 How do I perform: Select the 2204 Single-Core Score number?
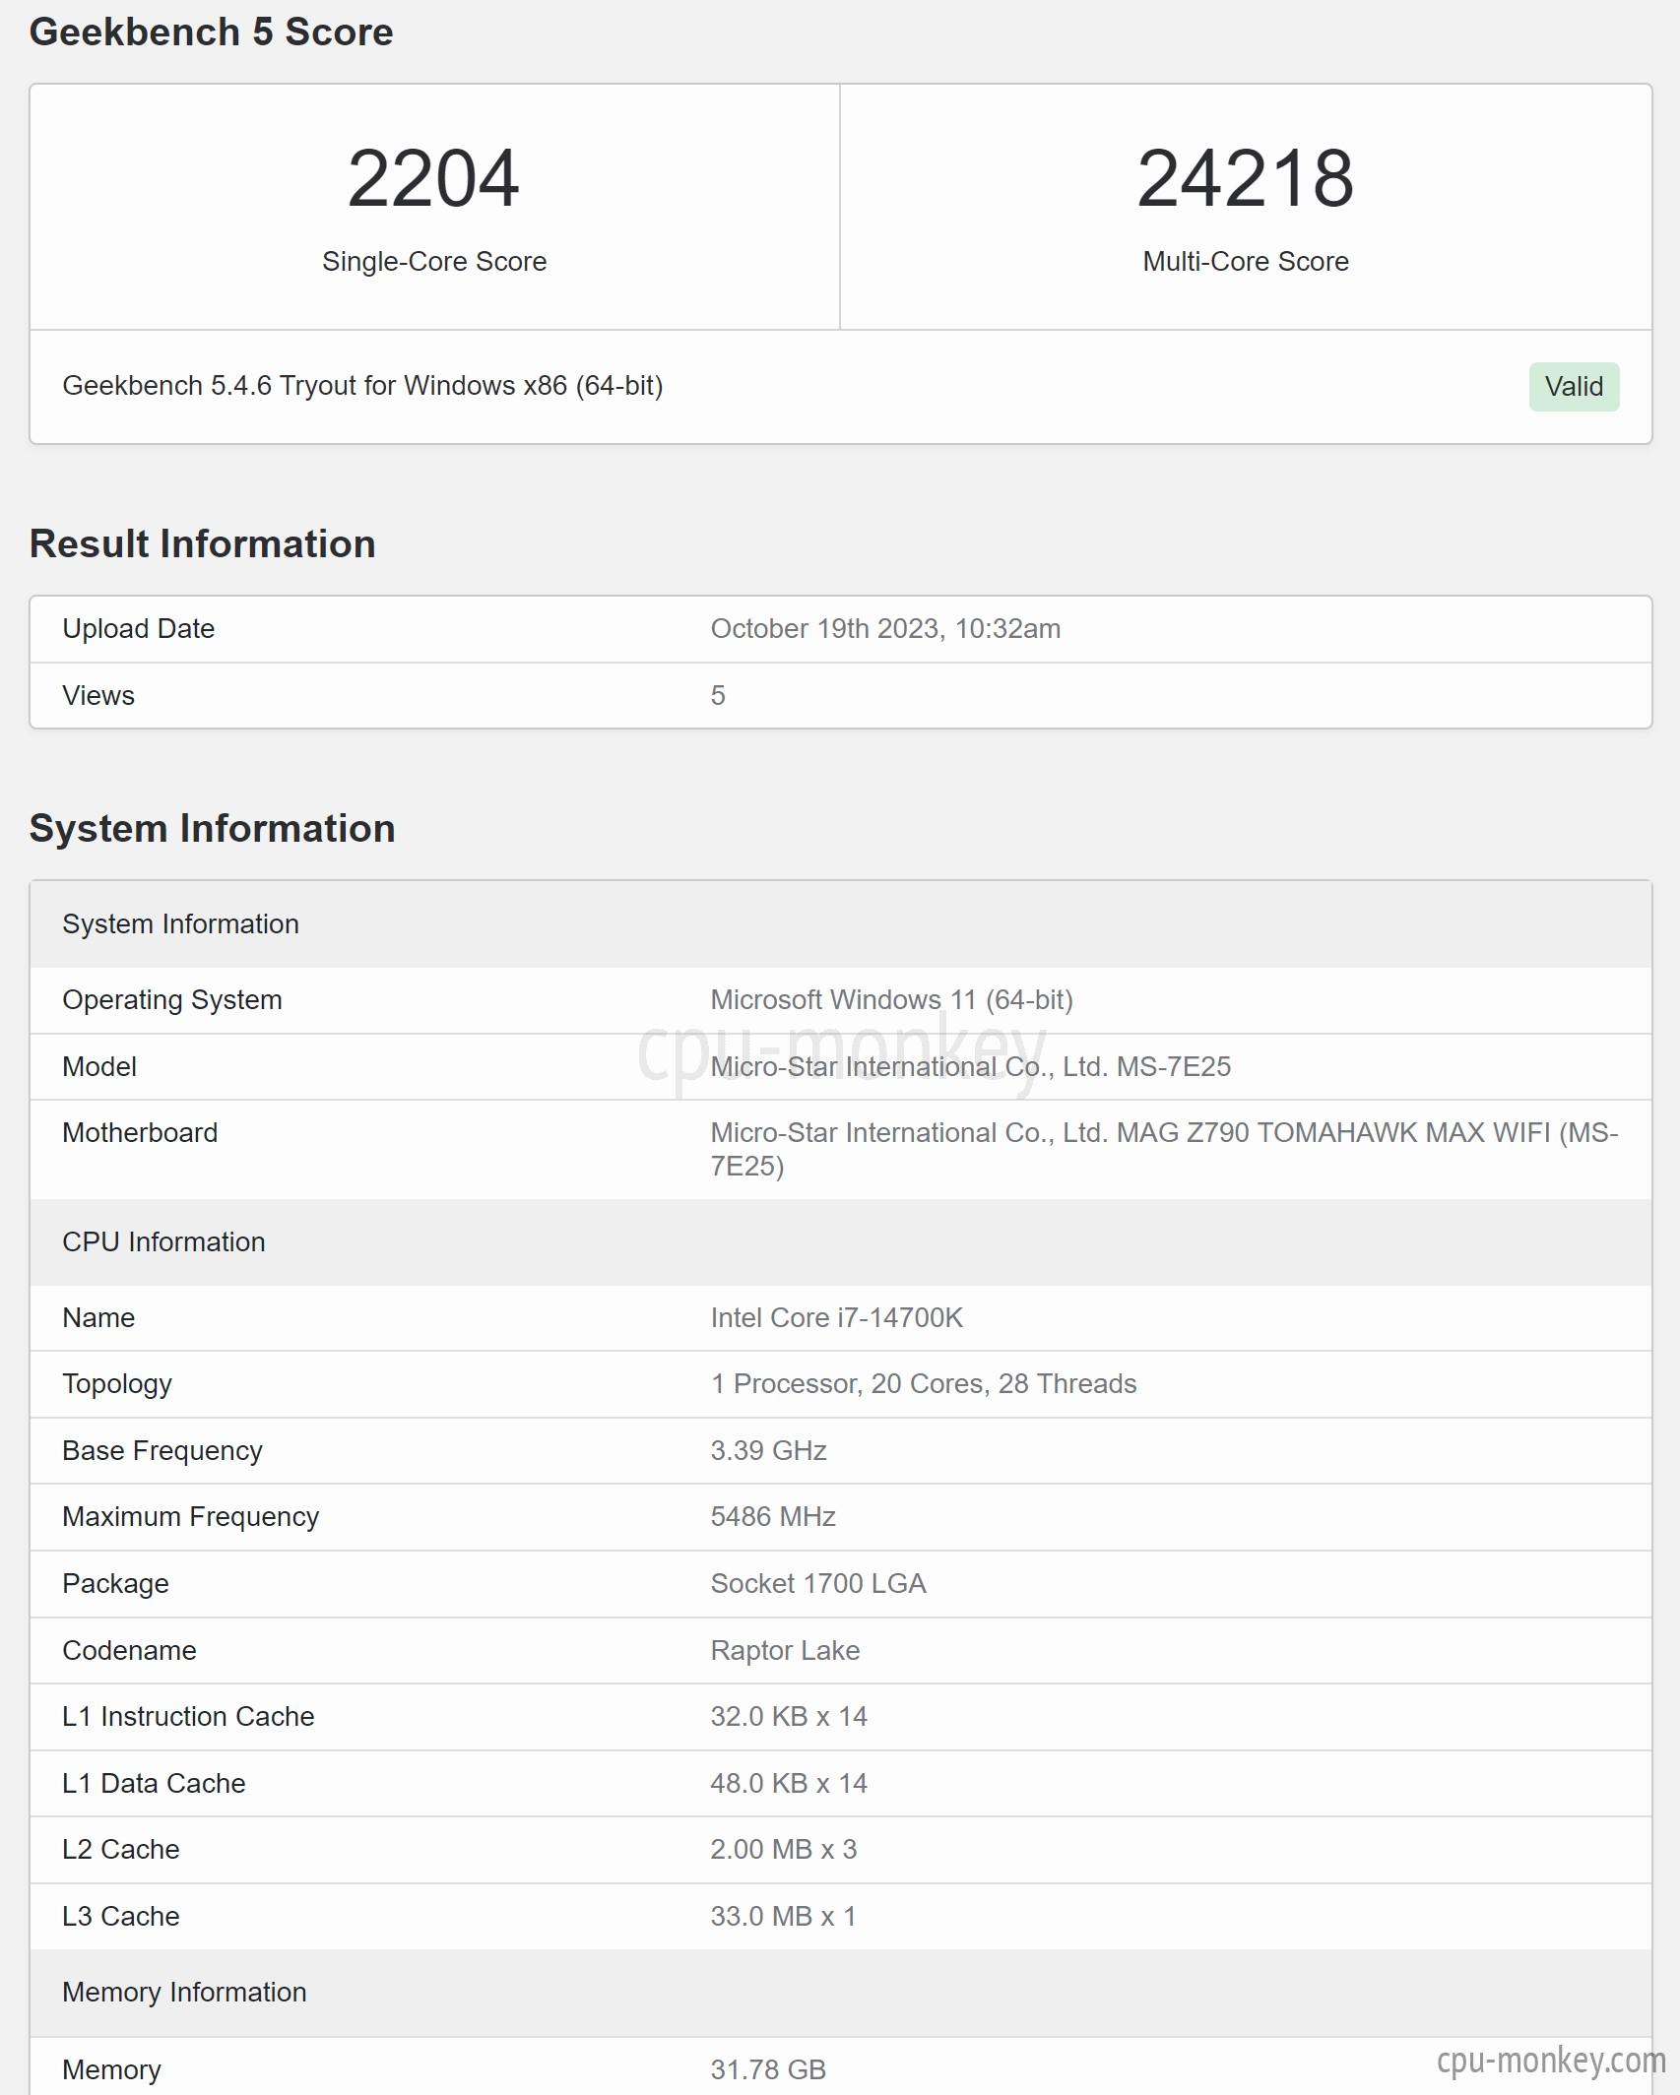(x=433, y=178)
